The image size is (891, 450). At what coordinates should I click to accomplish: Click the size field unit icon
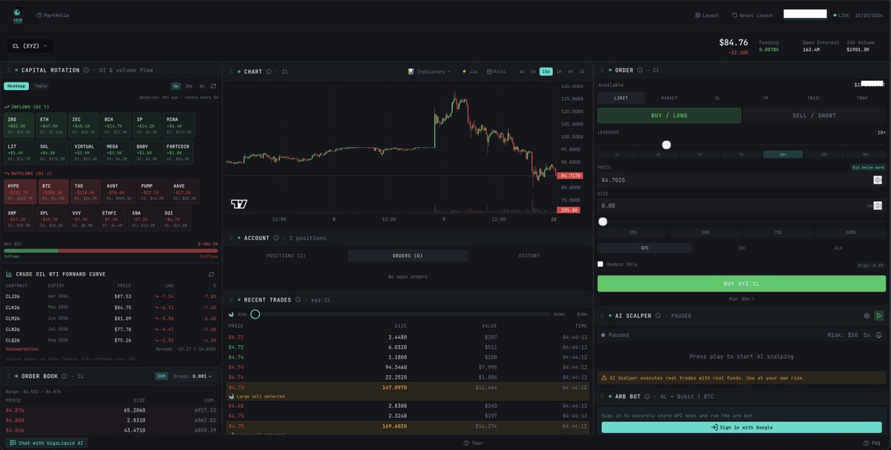pyautogui.click(x=879, y=206)
